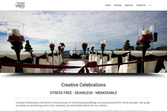Click the horizontal divider under the tagline
Image resolution: width=167 pixels, height=111 pixels.
(83, 98)
